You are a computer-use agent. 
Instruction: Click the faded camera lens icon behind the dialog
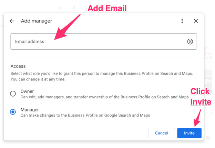pos(85,9)
